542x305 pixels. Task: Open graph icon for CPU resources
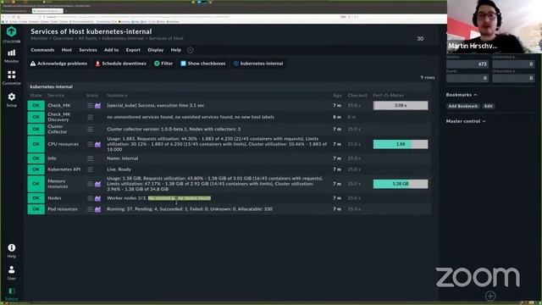98,144
